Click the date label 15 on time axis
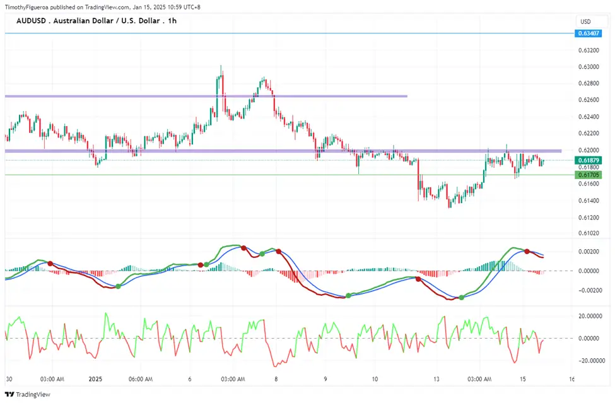Viewport: 615px width, 403px height. point(522,379)
